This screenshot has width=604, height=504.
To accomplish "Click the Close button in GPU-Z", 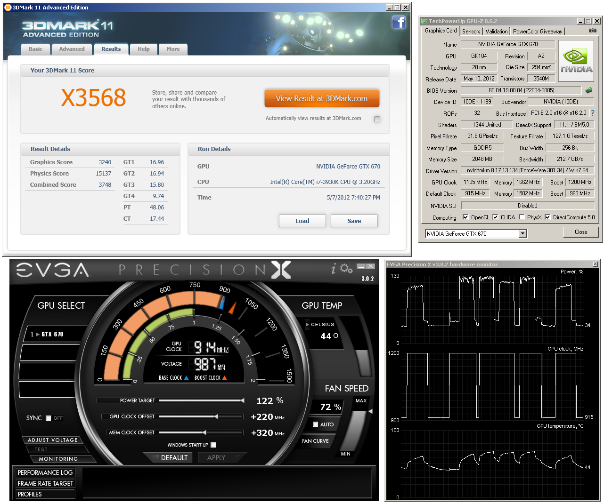I will (x=581, y=232).
